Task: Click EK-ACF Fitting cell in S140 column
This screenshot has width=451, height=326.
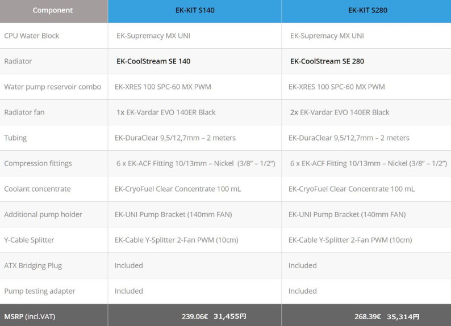Action: (x=196, y=164)
